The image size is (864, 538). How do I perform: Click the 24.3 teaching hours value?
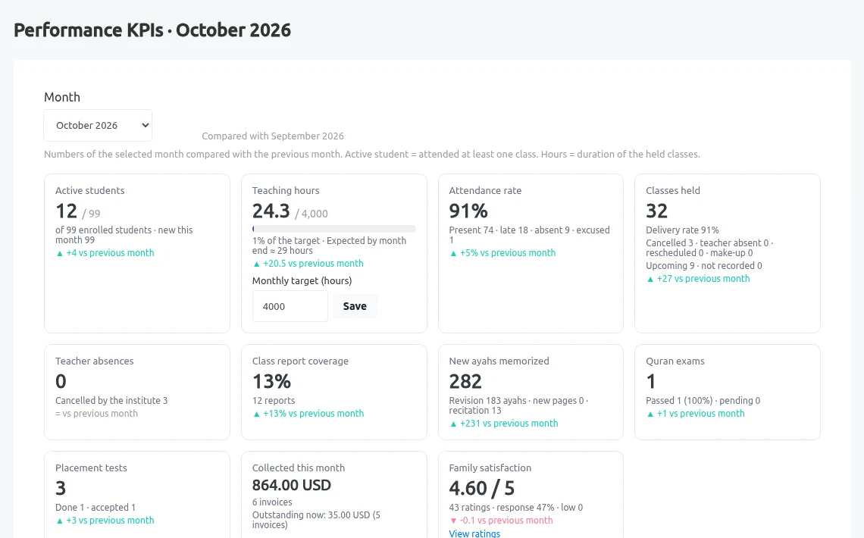point(271,211)
